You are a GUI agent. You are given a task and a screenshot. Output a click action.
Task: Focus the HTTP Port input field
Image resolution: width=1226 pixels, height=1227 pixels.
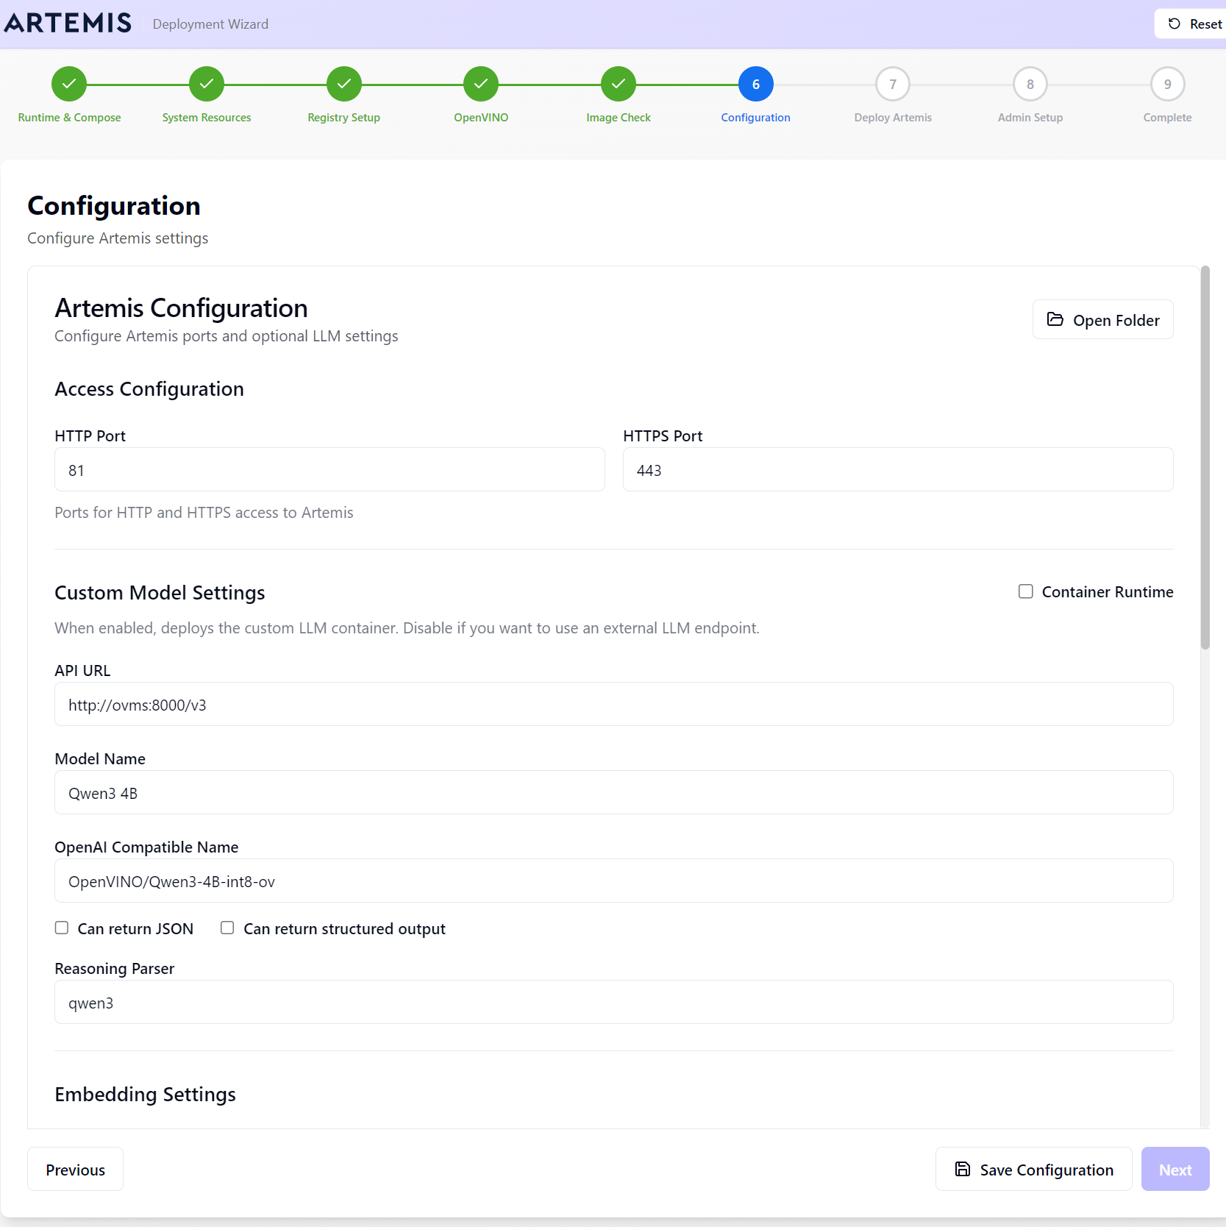coord(329,470)
